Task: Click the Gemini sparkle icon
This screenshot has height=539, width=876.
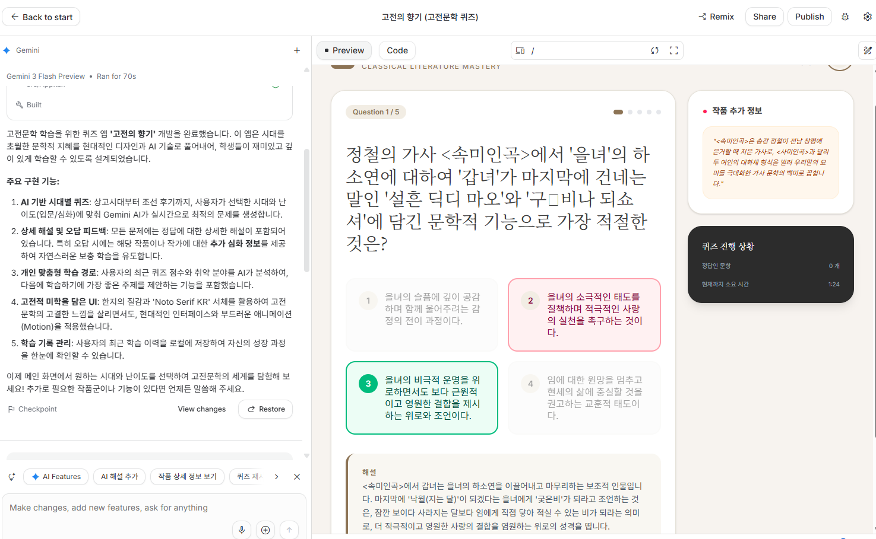Action: pos(7,50)
